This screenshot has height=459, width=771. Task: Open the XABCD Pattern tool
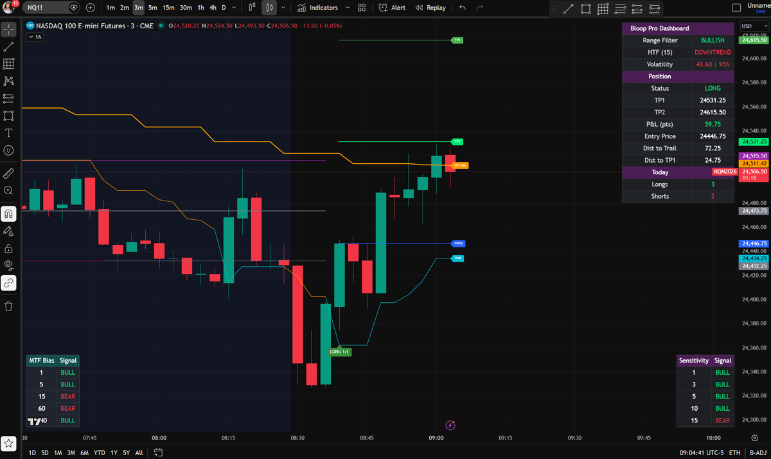[8, 80]
